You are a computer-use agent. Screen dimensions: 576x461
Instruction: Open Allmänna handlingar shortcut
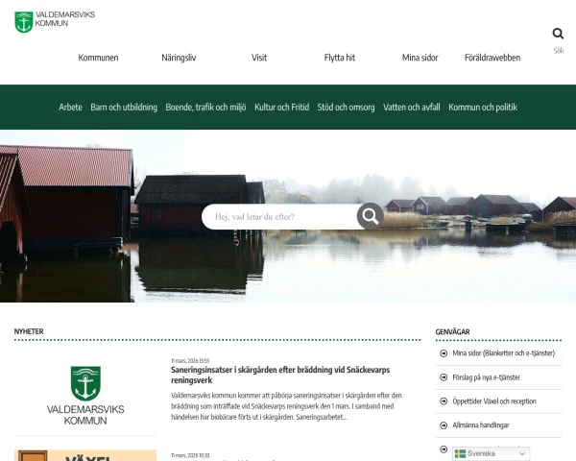pyautogui.click(x=481, y=425)
